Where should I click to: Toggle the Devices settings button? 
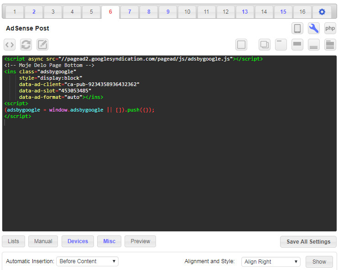click(78, 241)
